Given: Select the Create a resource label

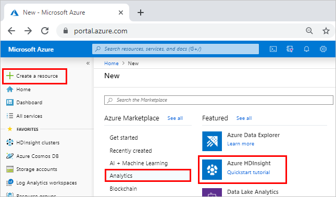Looking at the screenshot, I should coord(37,76).
